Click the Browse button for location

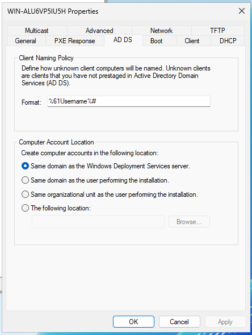(189, 222)
